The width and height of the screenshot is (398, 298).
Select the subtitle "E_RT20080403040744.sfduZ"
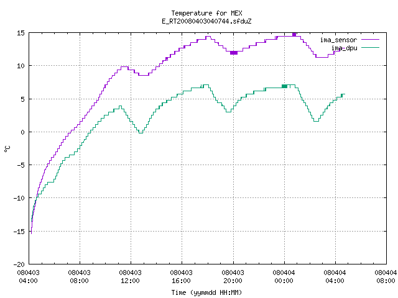(206, 21)
